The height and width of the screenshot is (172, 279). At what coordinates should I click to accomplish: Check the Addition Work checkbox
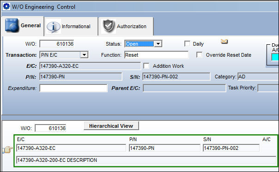pos(146,66)
